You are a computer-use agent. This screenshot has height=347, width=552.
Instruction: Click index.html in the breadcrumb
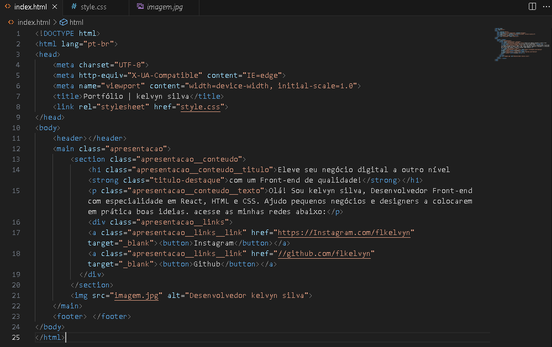point(34,22)
